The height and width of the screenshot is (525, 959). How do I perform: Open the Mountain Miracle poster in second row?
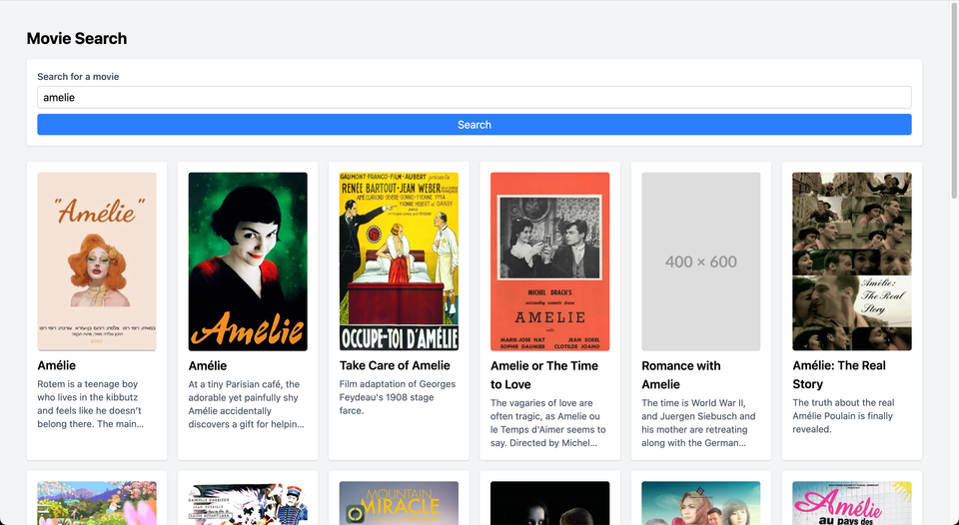coord(399,503)
